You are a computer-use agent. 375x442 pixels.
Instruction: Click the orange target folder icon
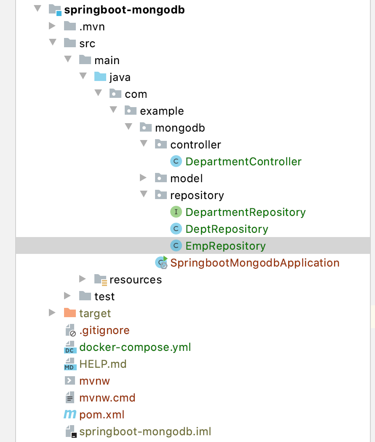tap(70, 313)
